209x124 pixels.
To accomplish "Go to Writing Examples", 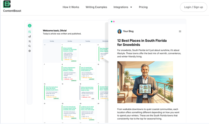I will (x=96, y=7).
